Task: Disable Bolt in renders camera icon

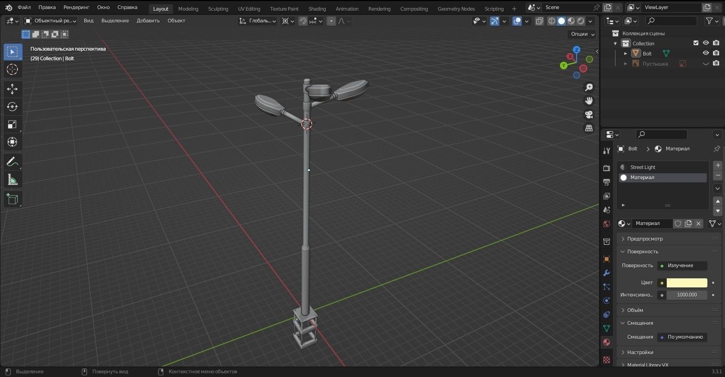Action: click(x=716, y=53)
